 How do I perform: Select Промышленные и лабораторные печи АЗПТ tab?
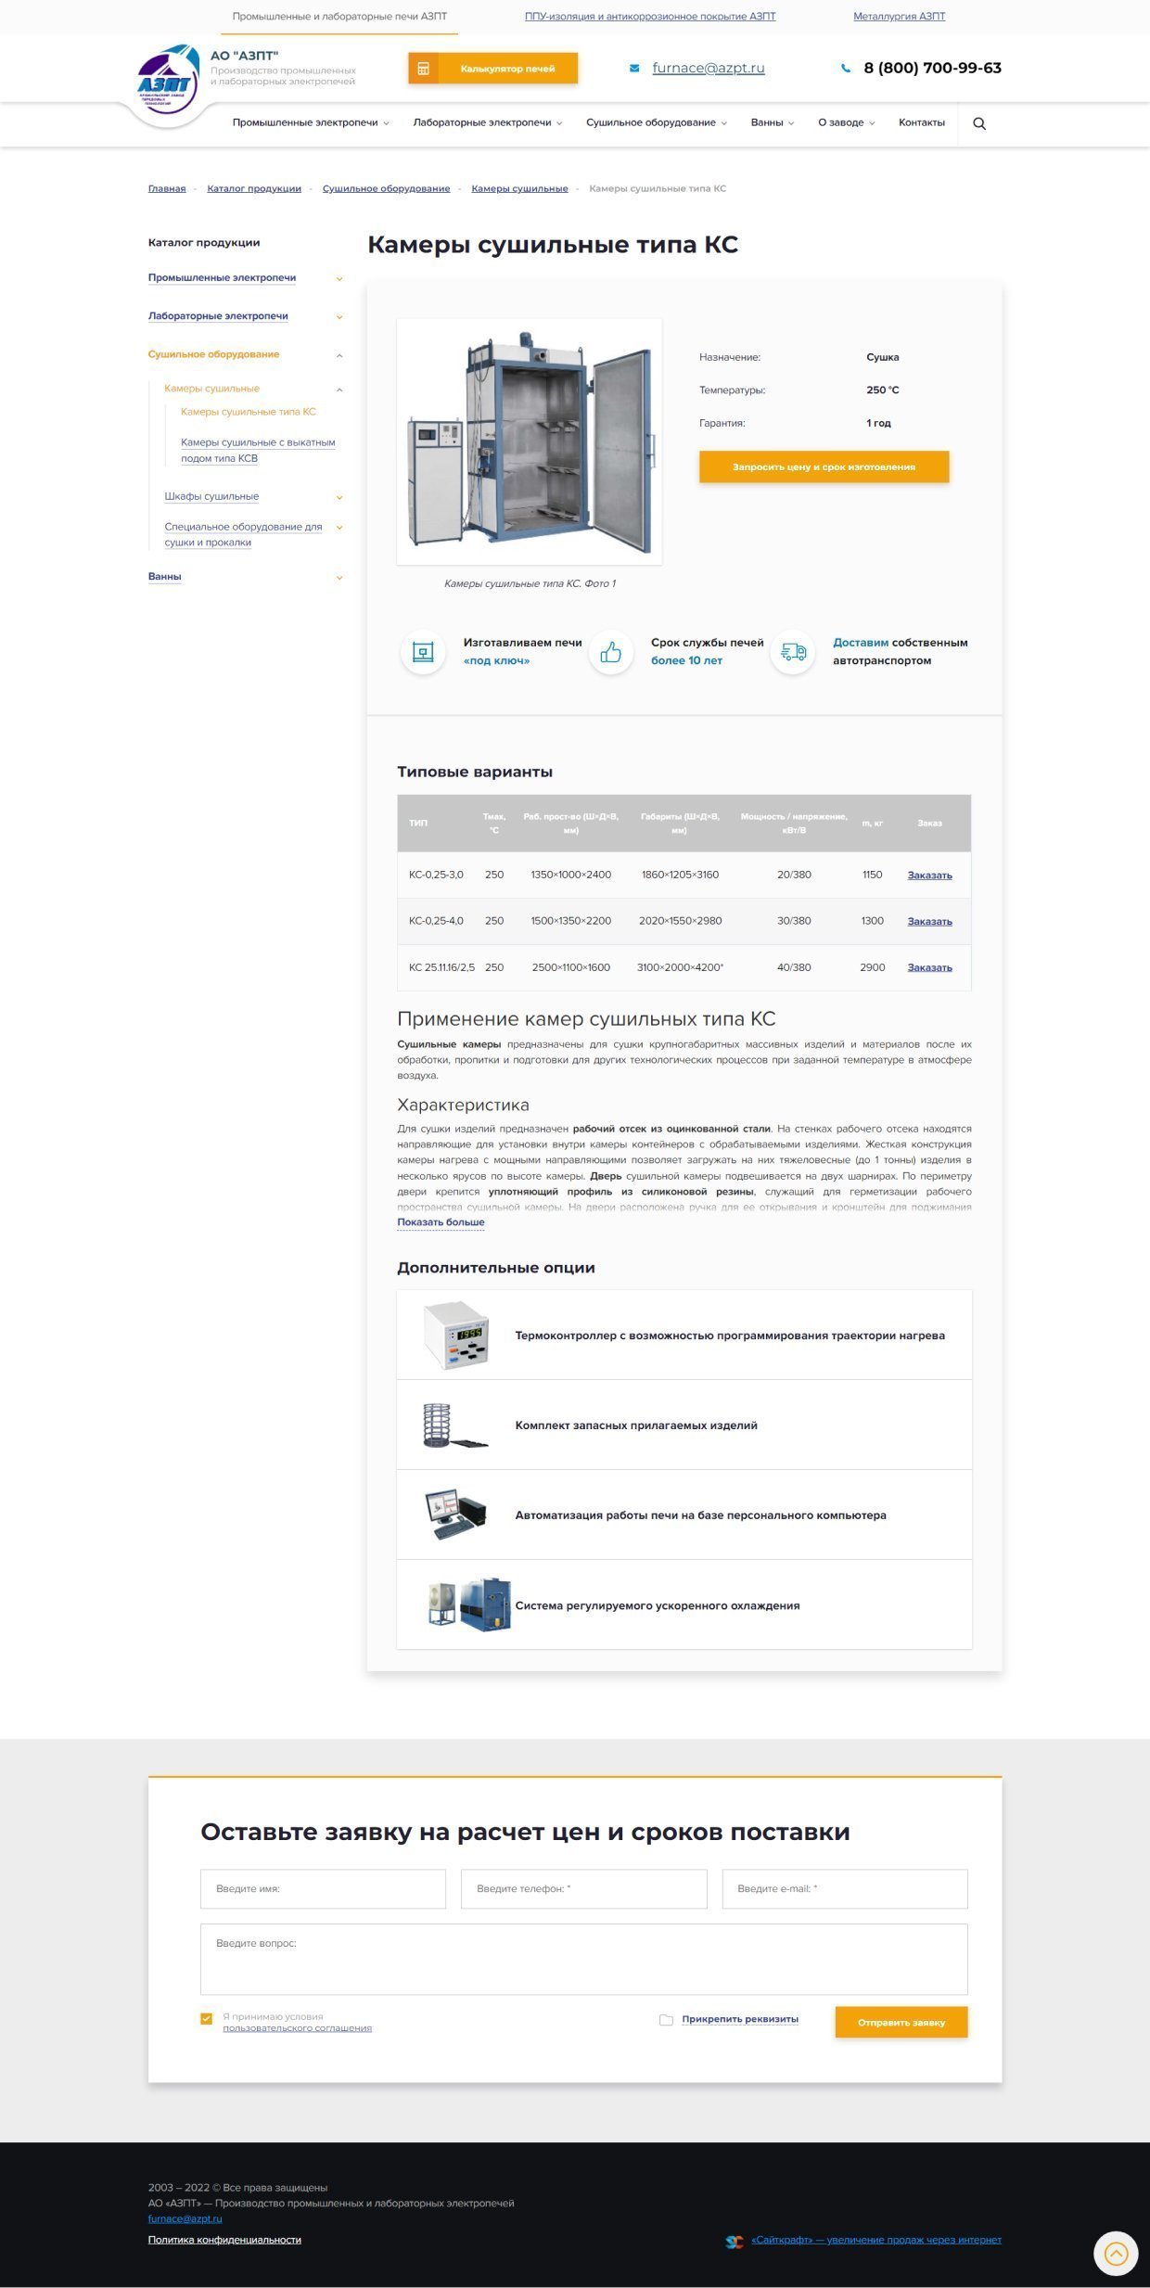pos(339,17)
